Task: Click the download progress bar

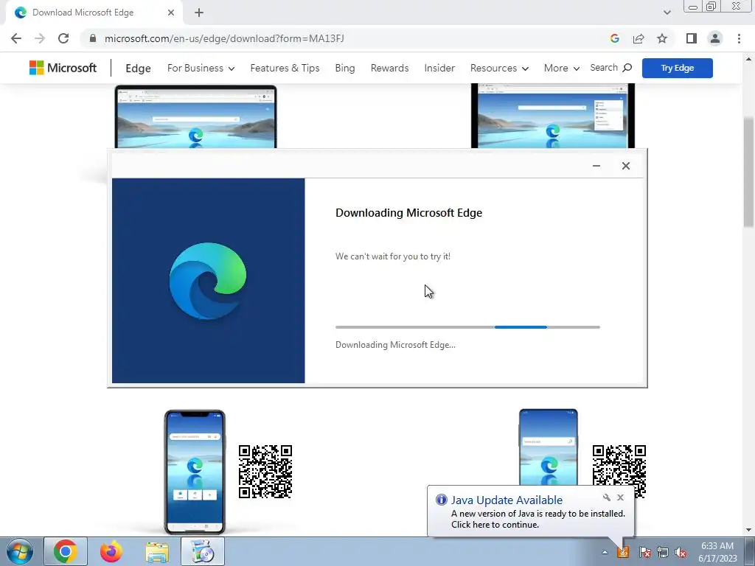Action: pyautogui.click(x=467, y=327)
